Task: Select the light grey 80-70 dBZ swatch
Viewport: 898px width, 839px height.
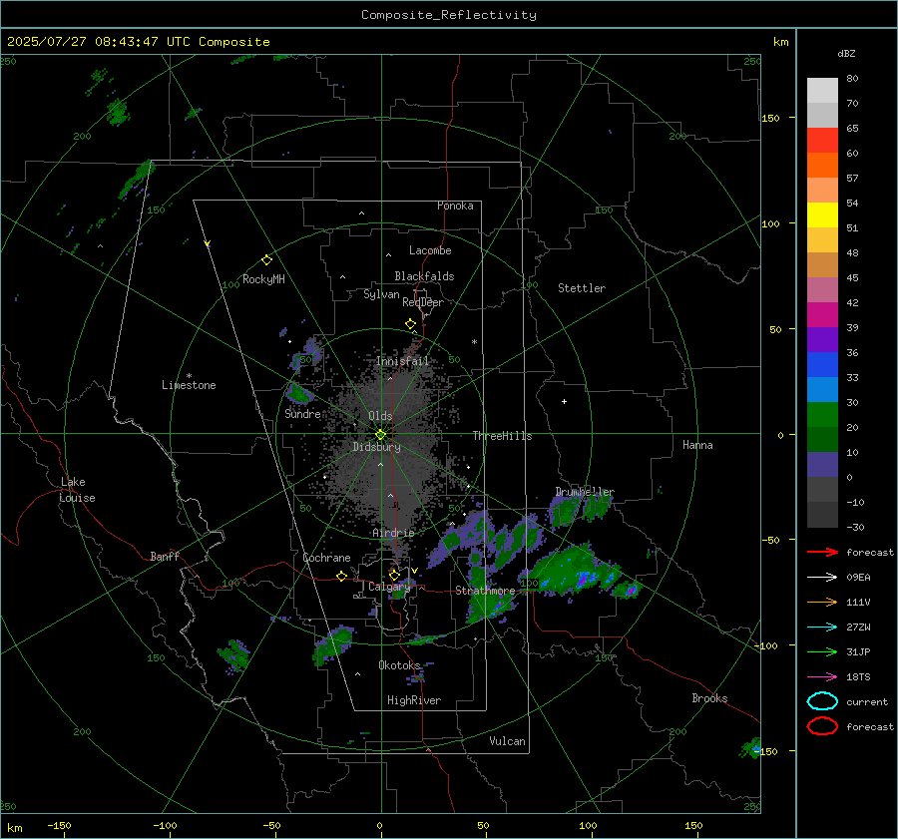Action: tap(822, 91)
